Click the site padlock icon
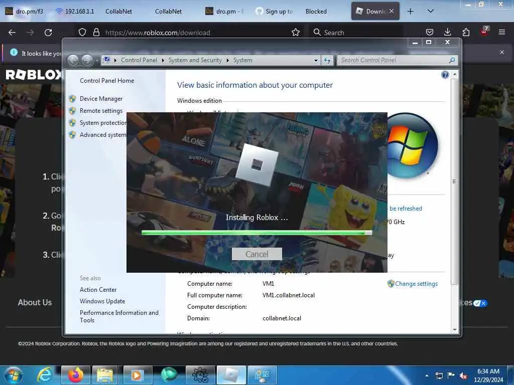This screenshot has height=385, width=514. point(96,33)
